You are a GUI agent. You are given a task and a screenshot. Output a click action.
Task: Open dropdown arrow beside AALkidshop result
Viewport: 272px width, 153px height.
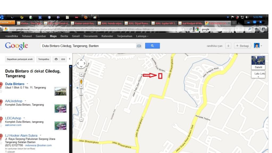tap(25, 101)
